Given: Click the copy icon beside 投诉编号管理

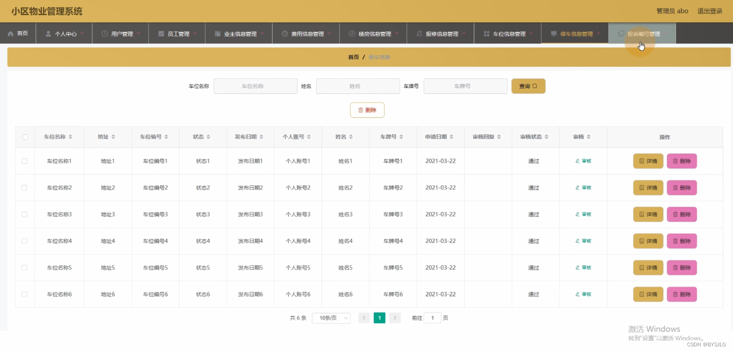Looking at the screenshot, I should click(x=621, y=34).
